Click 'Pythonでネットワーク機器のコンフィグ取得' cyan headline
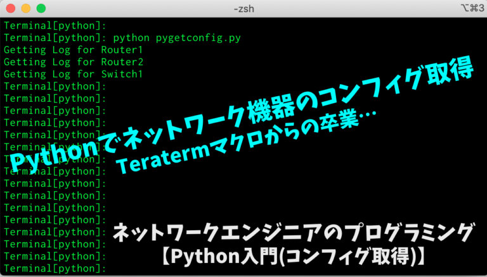Image resolution: width=487 pixels, height=277 pixels. (x=242, y=114)
